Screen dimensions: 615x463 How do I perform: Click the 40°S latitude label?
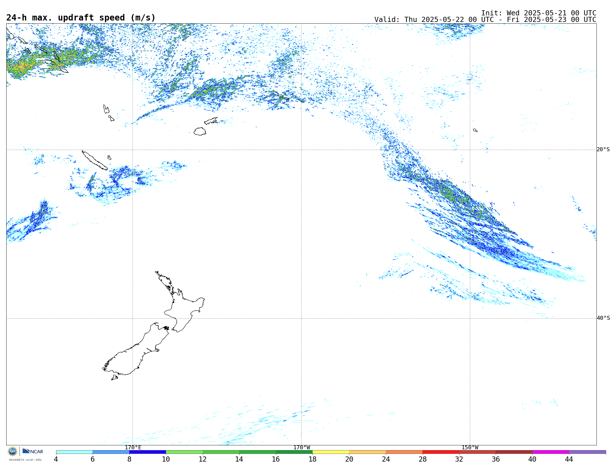603,318
